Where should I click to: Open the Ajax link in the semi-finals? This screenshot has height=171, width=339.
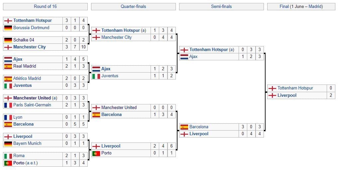pos(193,57)
